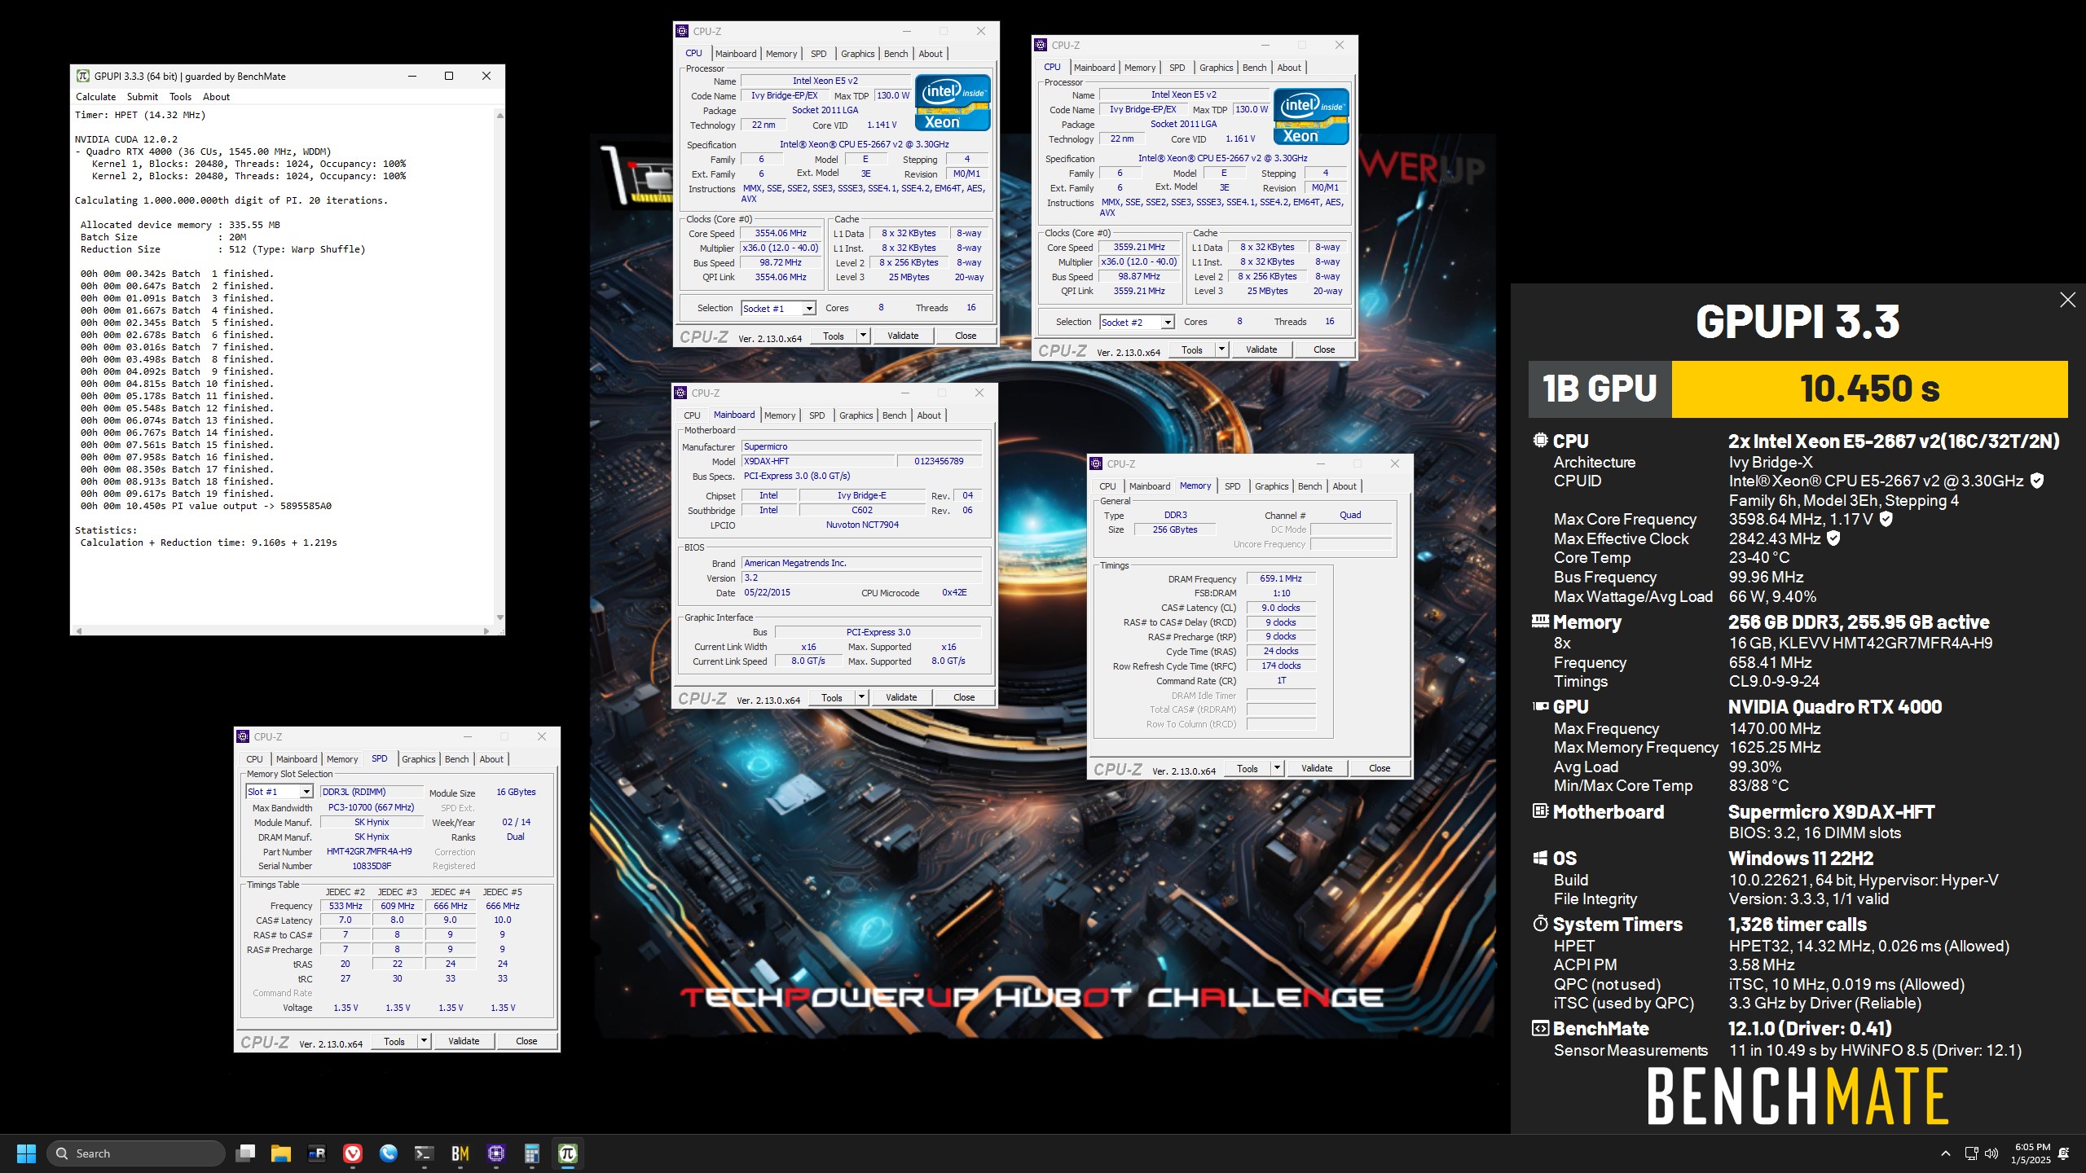
Task: Click the shield icon beside the CPUID value
Action: (2037, 481)
